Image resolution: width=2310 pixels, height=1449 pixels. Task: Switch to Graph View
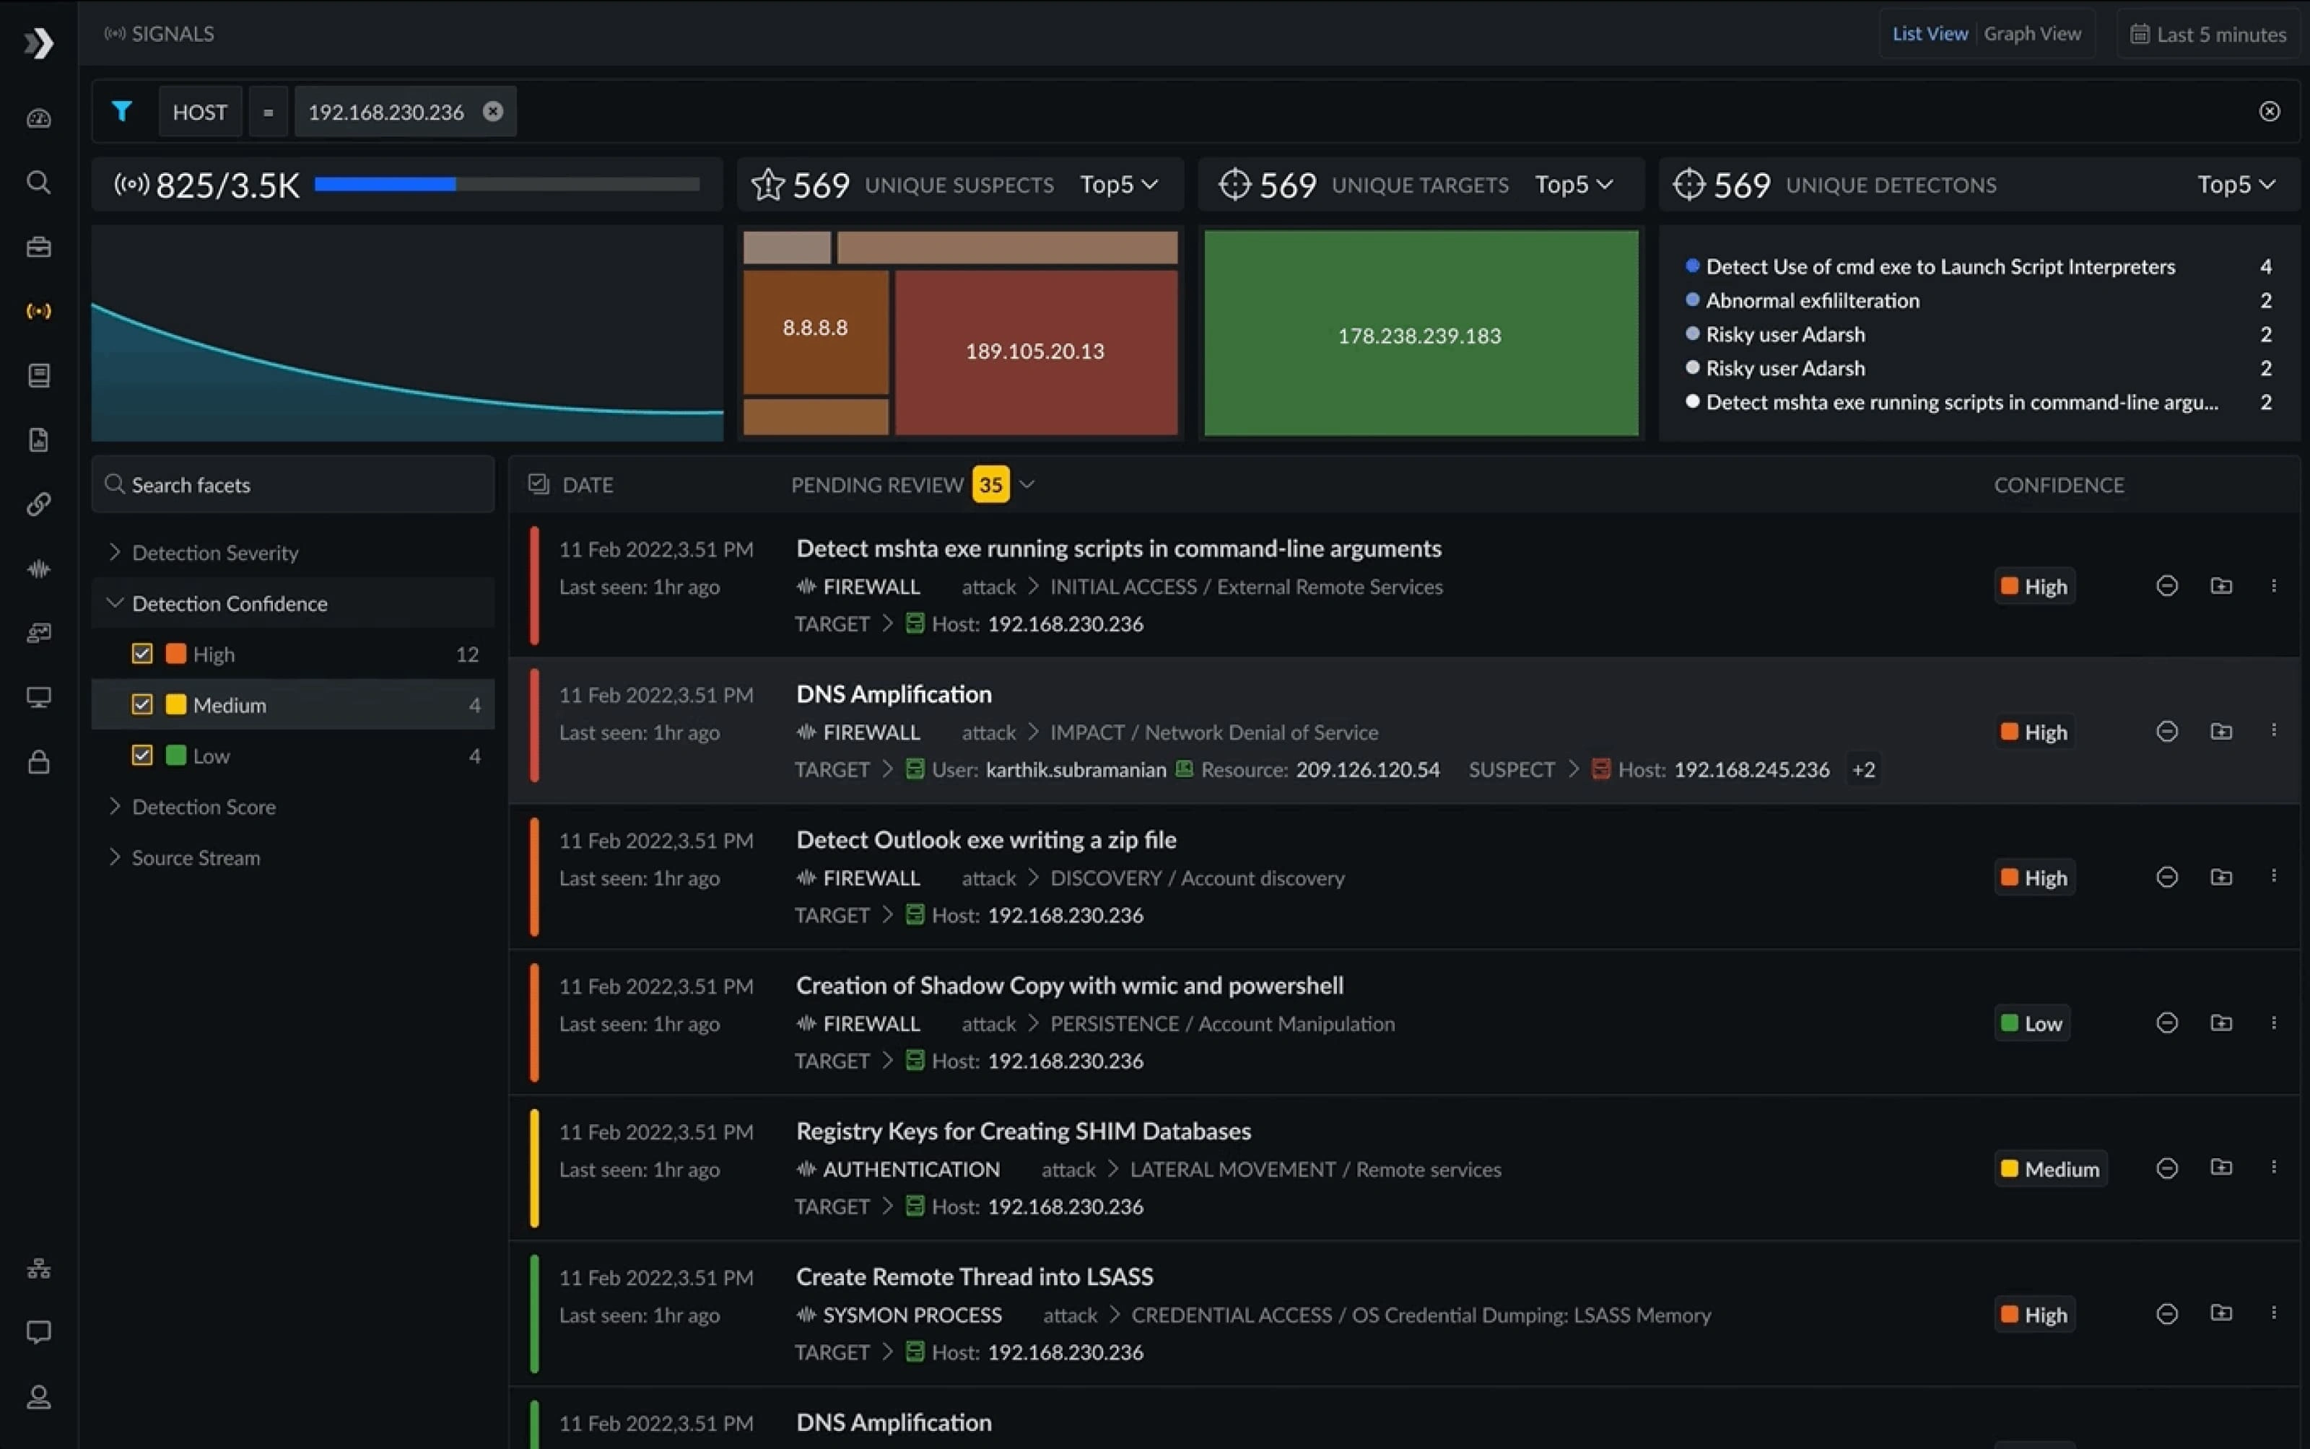click(2032, 33)
